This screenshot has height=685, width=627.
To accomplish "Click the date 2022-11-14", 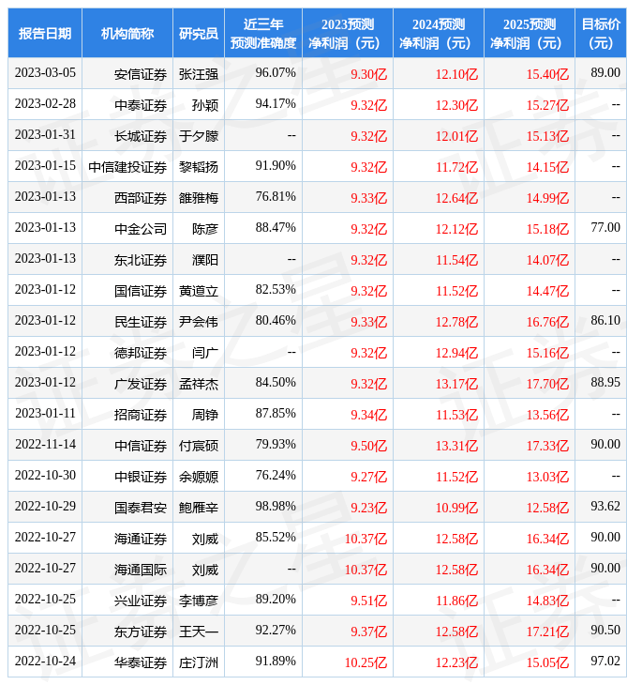I will (x=45, y=445).
